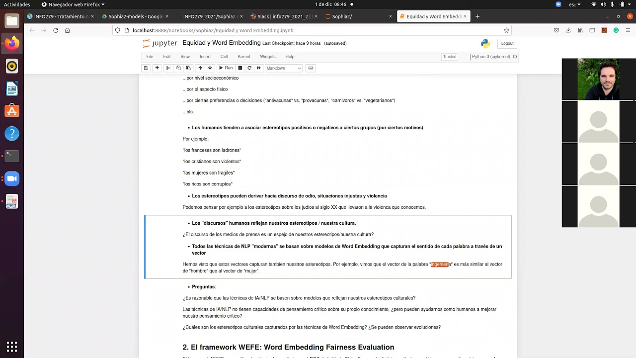The width and height of the screenshot is (636, 358).
Task: Open the Firefox downloads panel
Action: [568, 30]
